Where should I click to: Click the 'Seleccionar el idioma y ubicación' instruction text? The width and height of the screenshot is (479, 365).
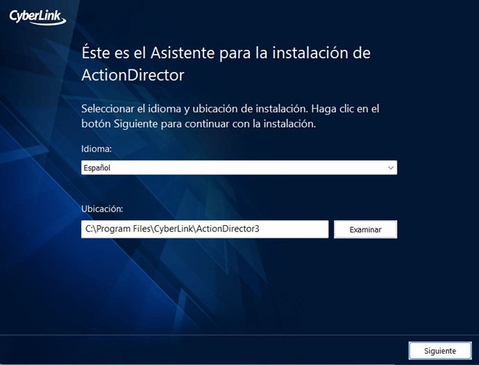coord(230,116)
